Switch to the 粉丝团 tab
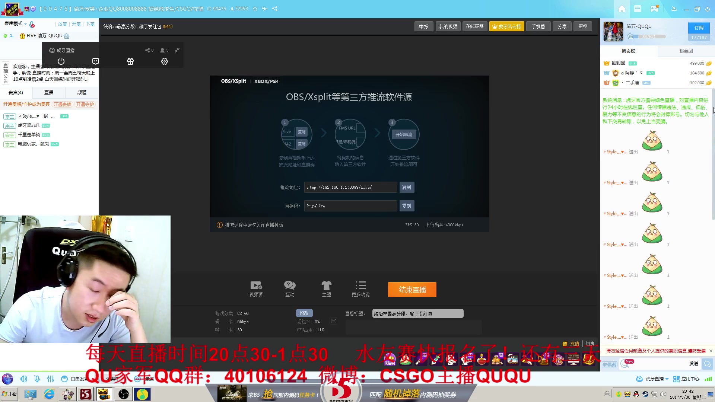This screenshot has height=402, width=715. [686, 51]
